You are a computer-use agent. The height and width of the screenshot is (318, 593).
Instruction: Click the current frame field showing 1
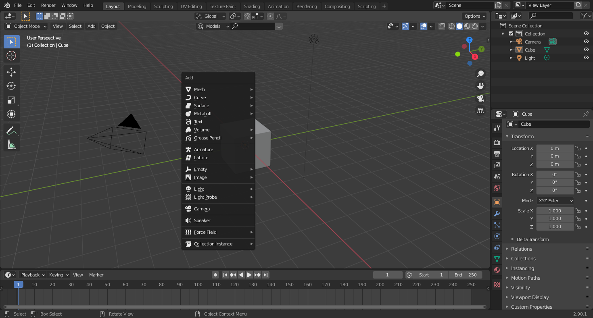[388, 275]
